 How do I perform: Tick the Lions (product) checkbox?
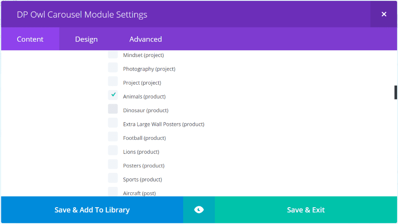point(113,151)
